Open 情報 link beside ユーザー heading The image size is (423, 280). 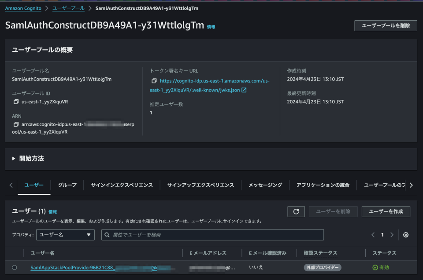[x=52, y=212]
